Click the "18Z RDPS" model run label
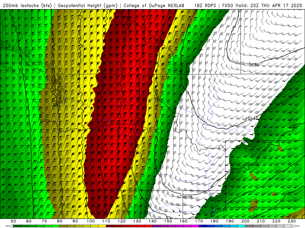The height and width of the screenshot is (228, 305). (205, 5)
